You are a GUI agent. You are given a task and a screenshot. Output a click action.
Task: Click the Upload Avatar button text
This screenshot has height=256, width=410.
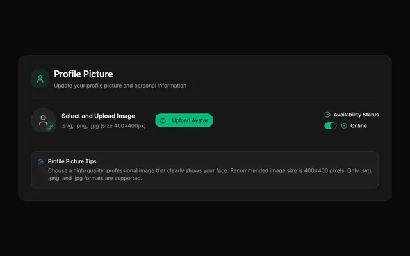point(190,120)
